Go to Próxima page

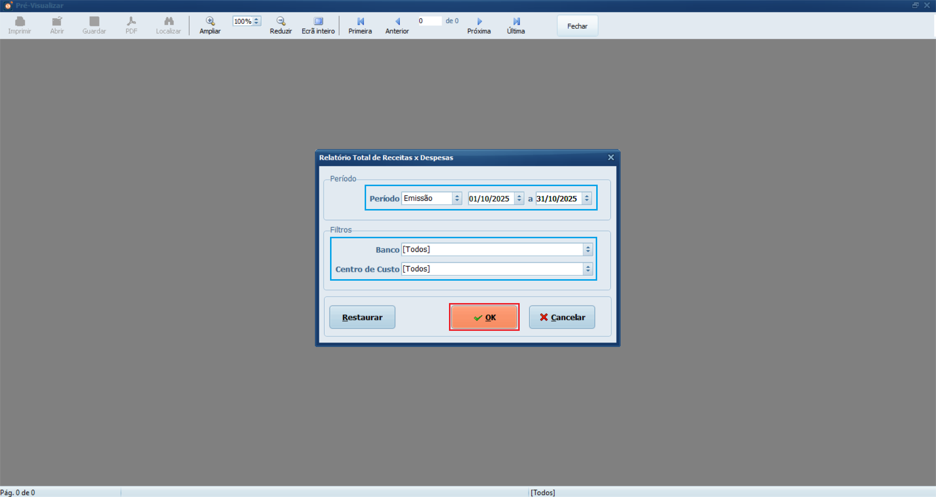479,21
